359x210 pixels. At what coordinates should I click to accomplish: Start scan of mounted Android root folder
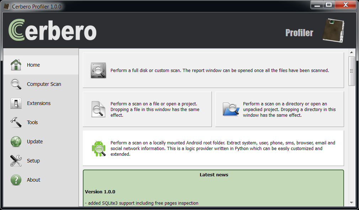coord(213,148)
